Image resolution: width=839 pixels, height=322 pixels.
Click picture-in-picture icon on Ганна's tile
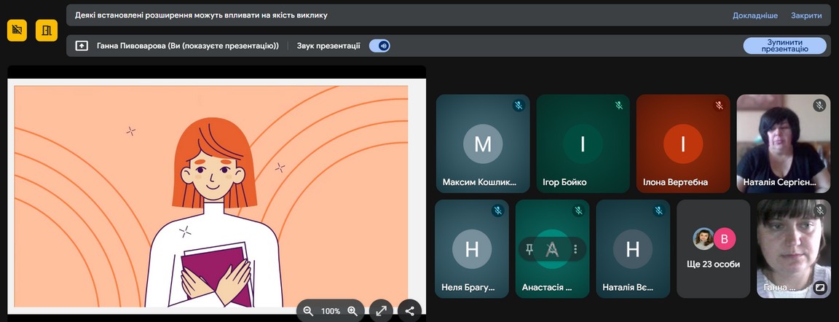[x=819, y=288]
